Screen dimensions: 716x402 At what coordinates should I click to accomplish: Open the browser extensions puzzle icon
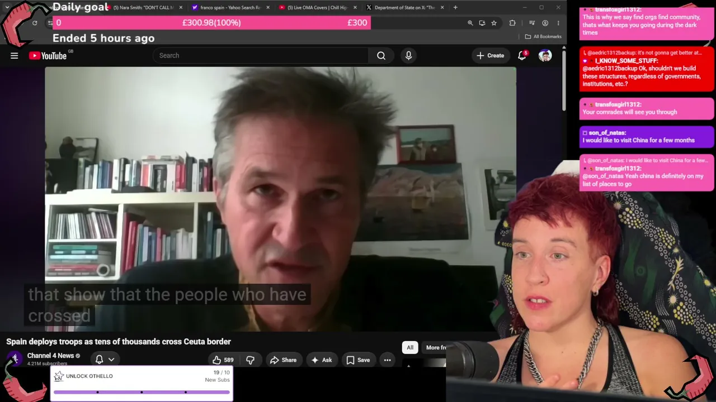click(512, 23)
